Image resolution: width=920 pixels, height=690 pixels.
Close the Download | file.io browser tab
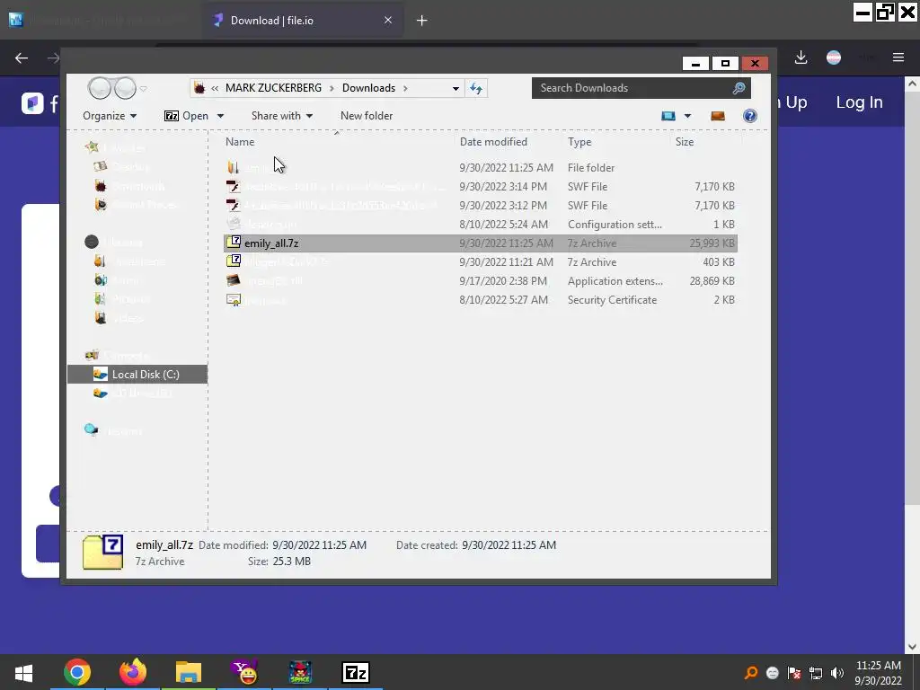(388, 21)
